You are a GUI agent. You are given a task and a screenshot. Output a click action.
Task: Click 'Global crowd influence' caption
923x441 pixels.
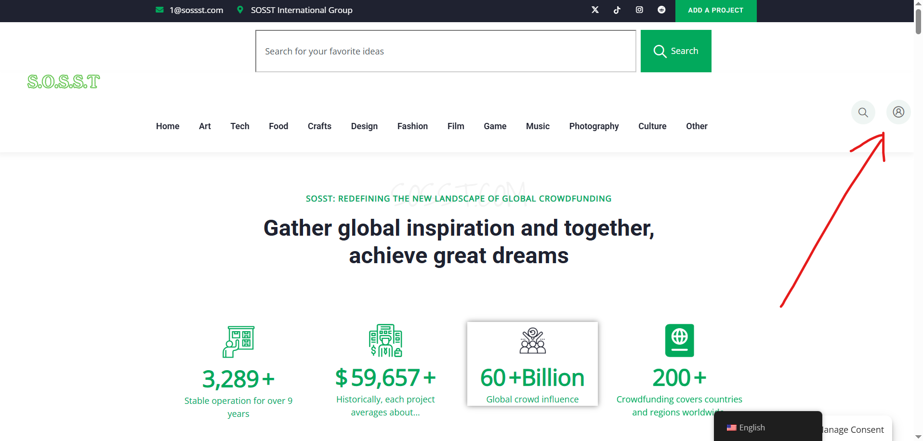coord(532,399)
